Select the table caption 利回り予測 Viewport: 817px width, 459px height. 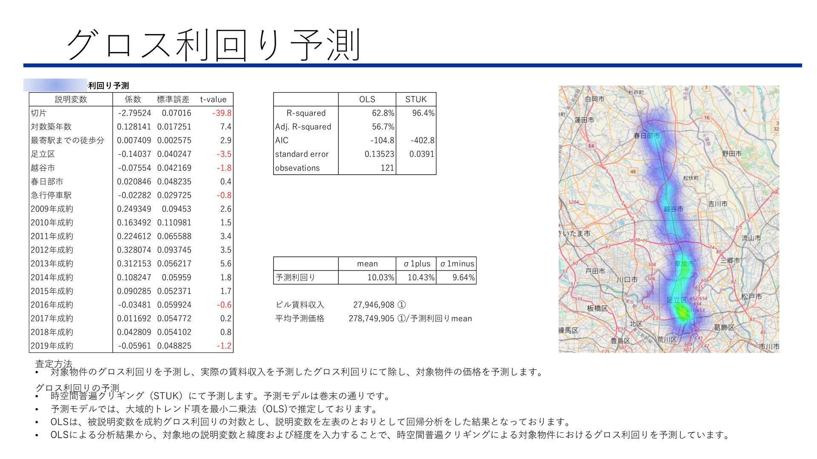pyautogui.click(x=109, y=85)
